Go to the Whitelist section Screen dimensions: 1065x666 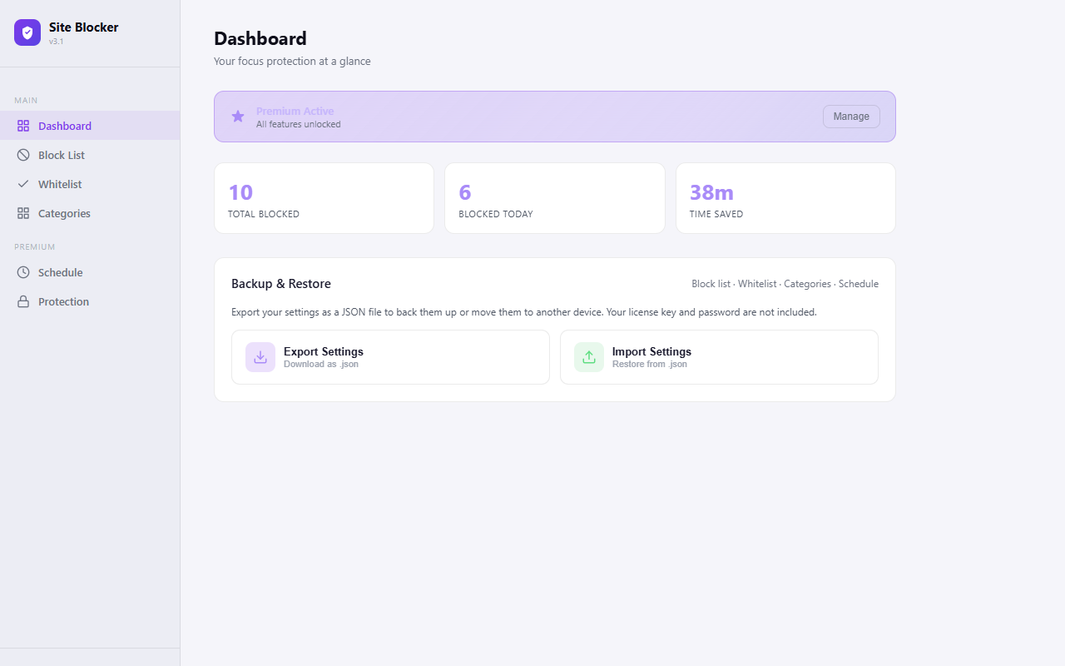click(90, 184)
